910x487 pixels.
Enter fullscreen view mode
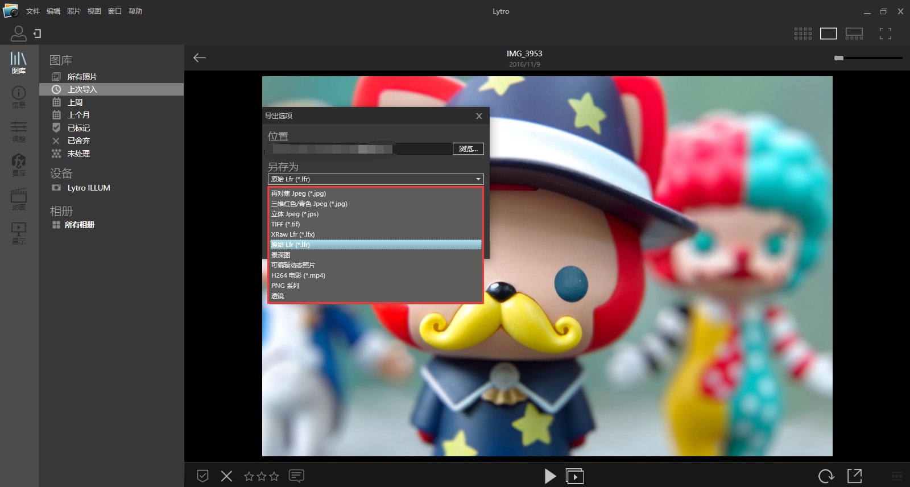pos(885,34)
